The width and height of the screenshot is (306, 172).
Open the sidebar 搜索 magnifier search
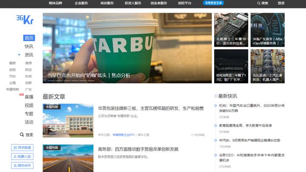tap(26, 135)
